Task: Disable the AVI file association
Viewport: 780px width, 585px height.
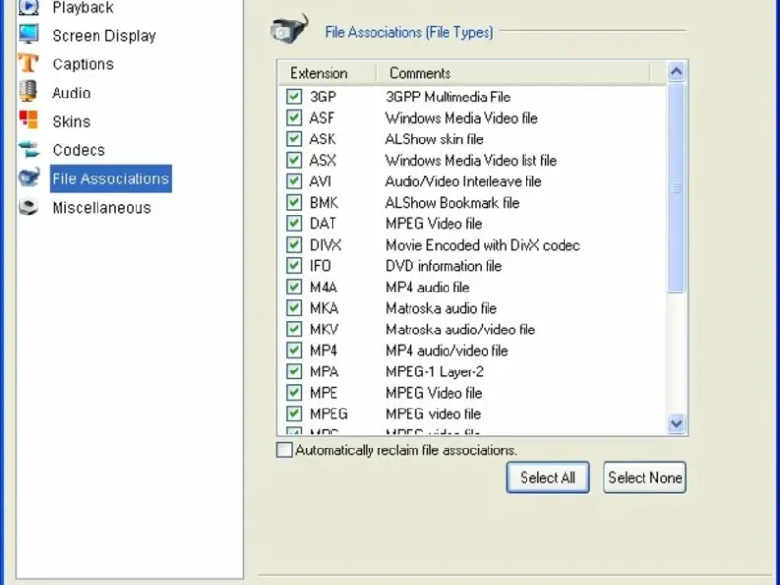Action: pos(294,181)
